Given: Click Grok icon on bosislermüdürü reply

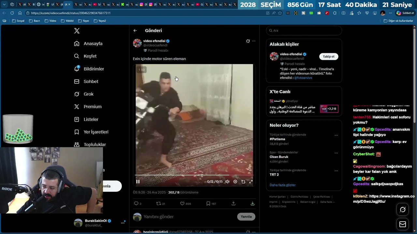Looking at the screenshot, I should point(248,232).
